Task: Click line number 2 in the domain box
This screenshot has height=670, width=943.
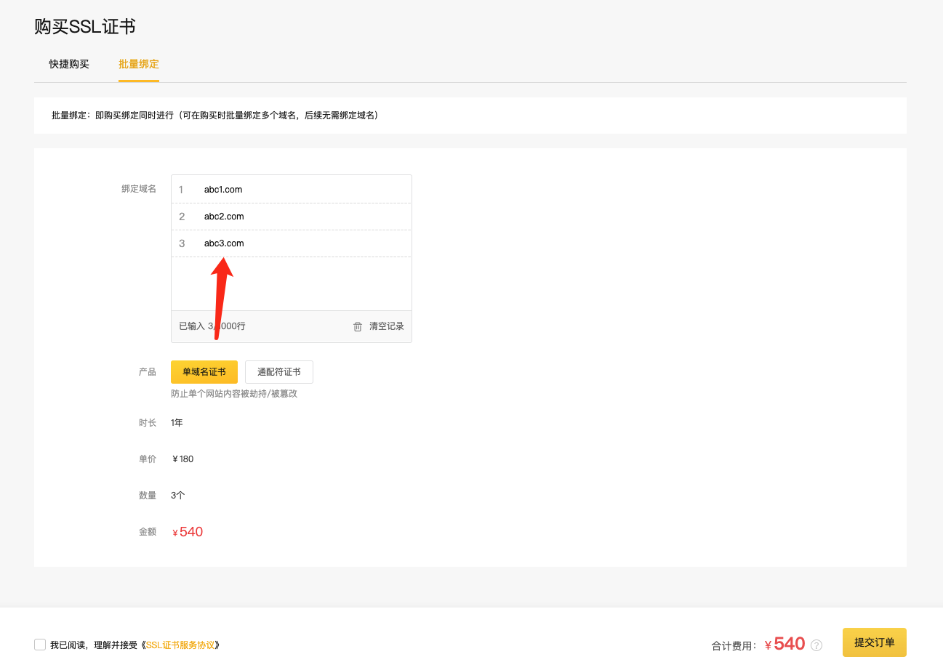Action: pos(182,217)
